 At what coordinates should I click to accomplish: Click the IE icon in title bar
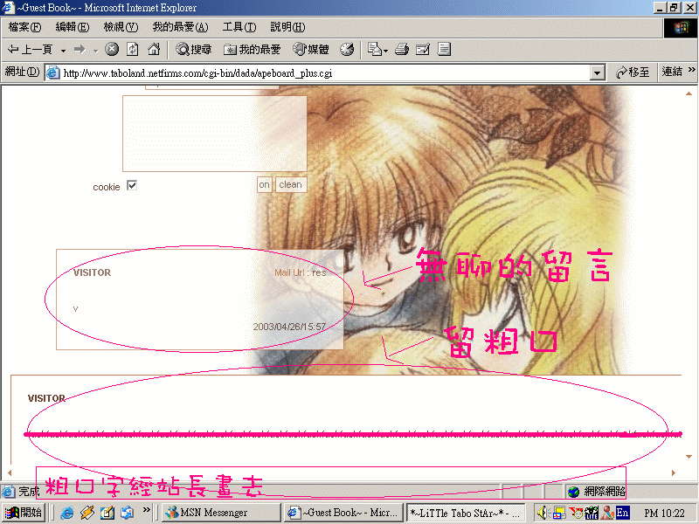[8, 8]
